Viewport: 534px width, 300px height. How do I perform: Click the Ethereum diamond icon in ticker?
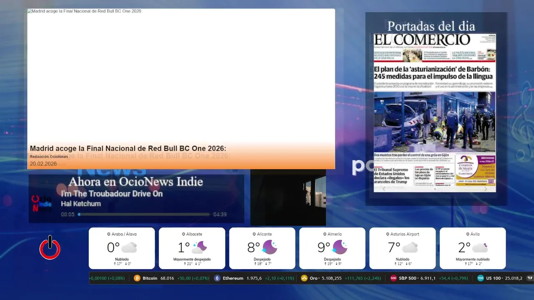coord(217,278)
